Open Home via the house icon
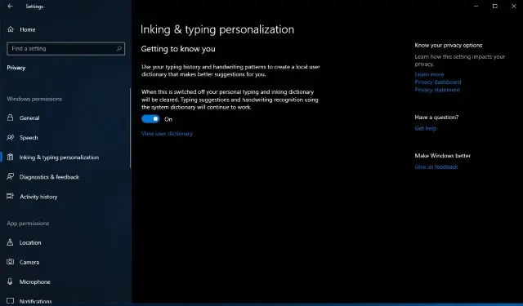The height and width of the screenshot is (306, 523). click(11, 29)
